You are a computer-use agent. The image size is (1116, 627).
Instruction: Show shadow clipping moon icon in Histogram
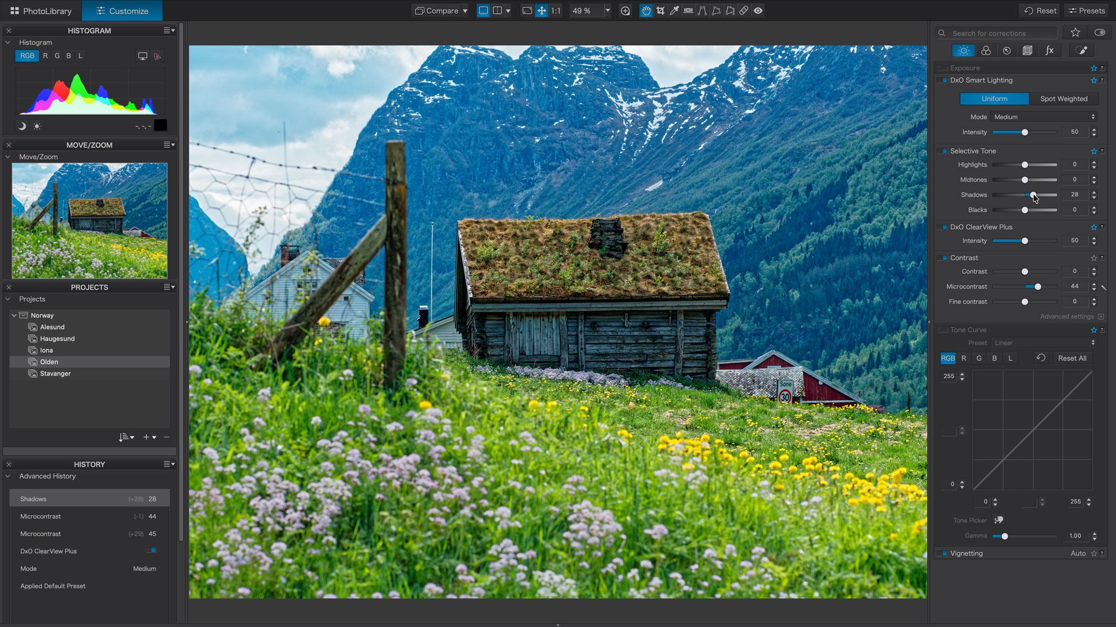tap(22, 126)
